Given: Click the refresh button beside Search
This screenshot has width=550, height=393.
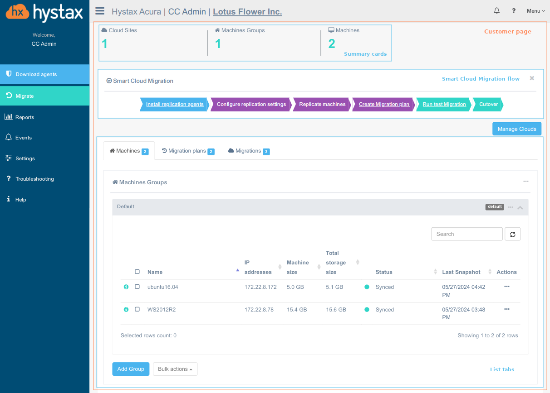Looking at the screenshot, I should (x=512, y=234).
